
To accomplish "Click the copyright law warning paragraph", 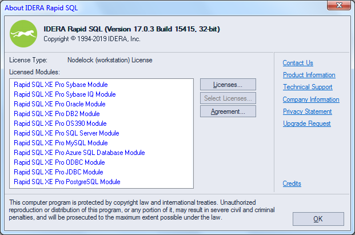I will tap(142, 210).
